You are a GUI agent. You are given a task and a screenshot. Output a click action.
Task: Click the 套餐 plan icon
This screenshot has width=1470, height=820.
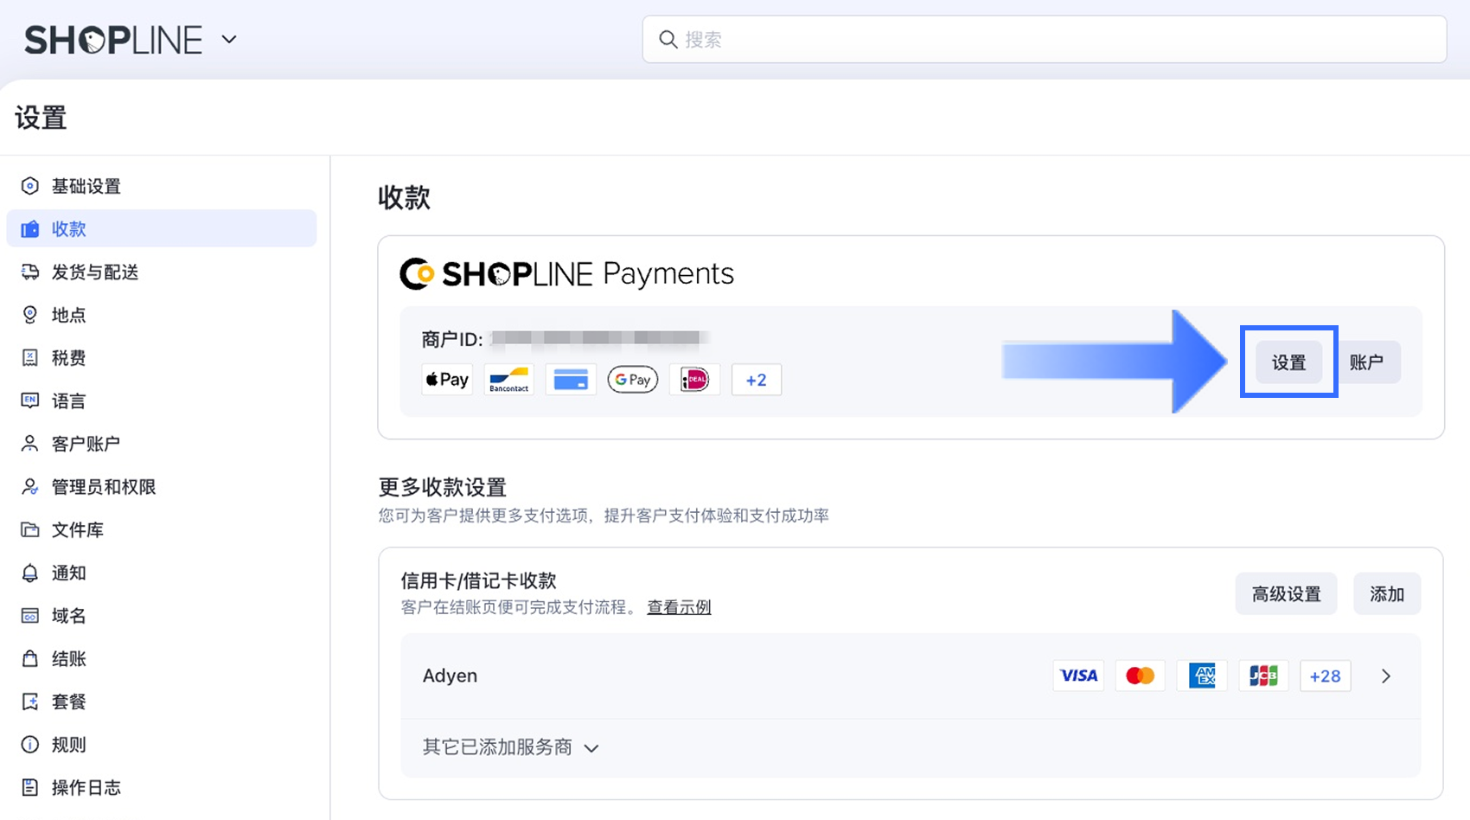[29, 701]
